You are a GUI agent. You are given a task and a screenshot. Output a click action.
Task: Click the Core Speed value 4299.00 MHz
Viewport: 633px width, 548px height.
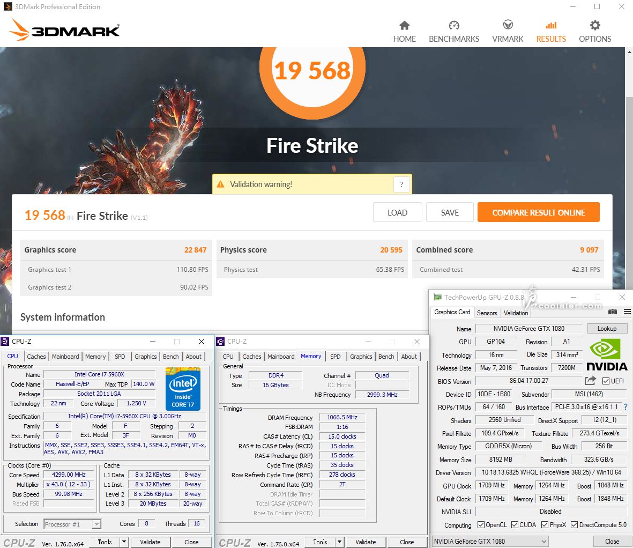click(69, 475)
